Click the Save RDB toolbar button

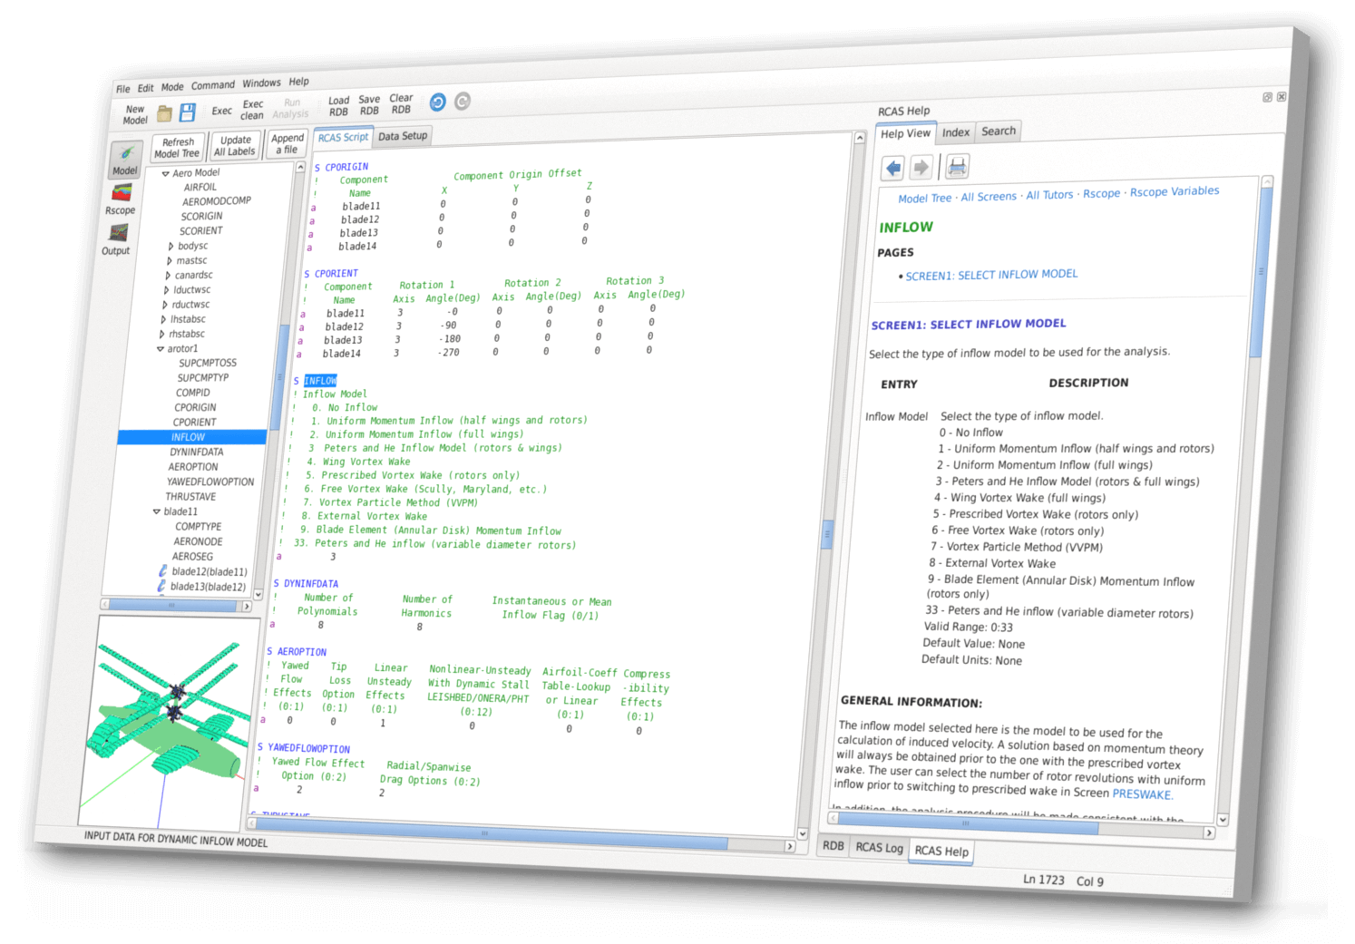pos(369,105)
